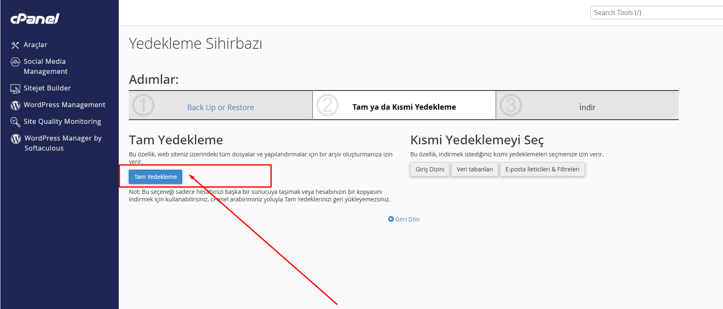Open Sitejet Builder
The width and height of the screenshot is (723, 309).
pos(47,88)
